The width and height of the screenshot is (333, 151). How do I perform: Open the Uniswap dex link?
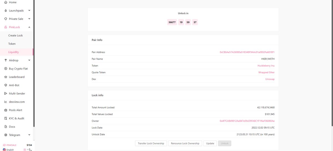(270, 79)
